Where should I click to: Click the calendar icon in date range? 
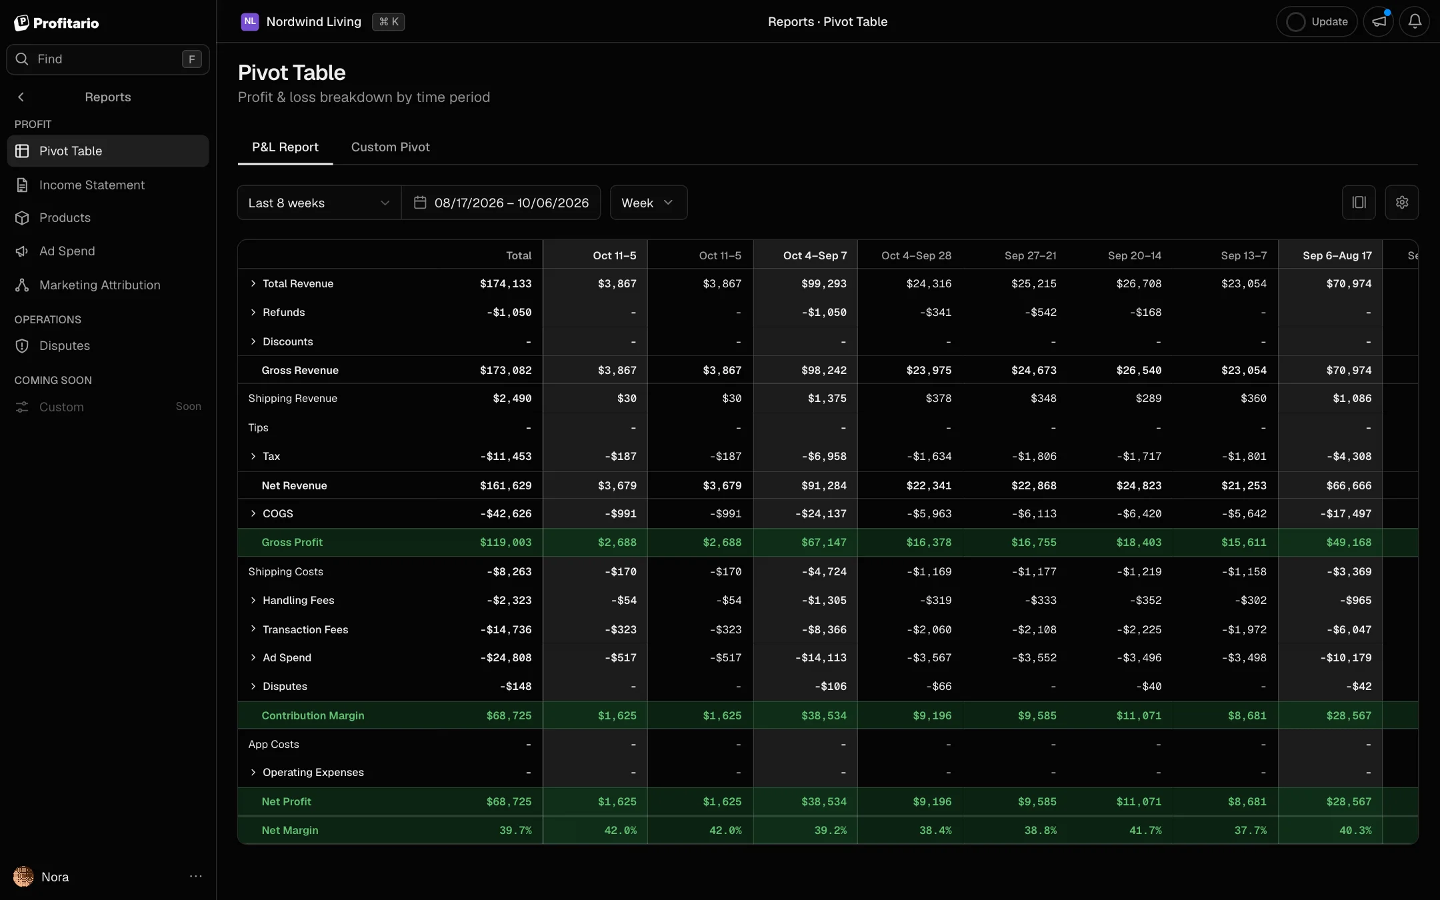(420, 202)
